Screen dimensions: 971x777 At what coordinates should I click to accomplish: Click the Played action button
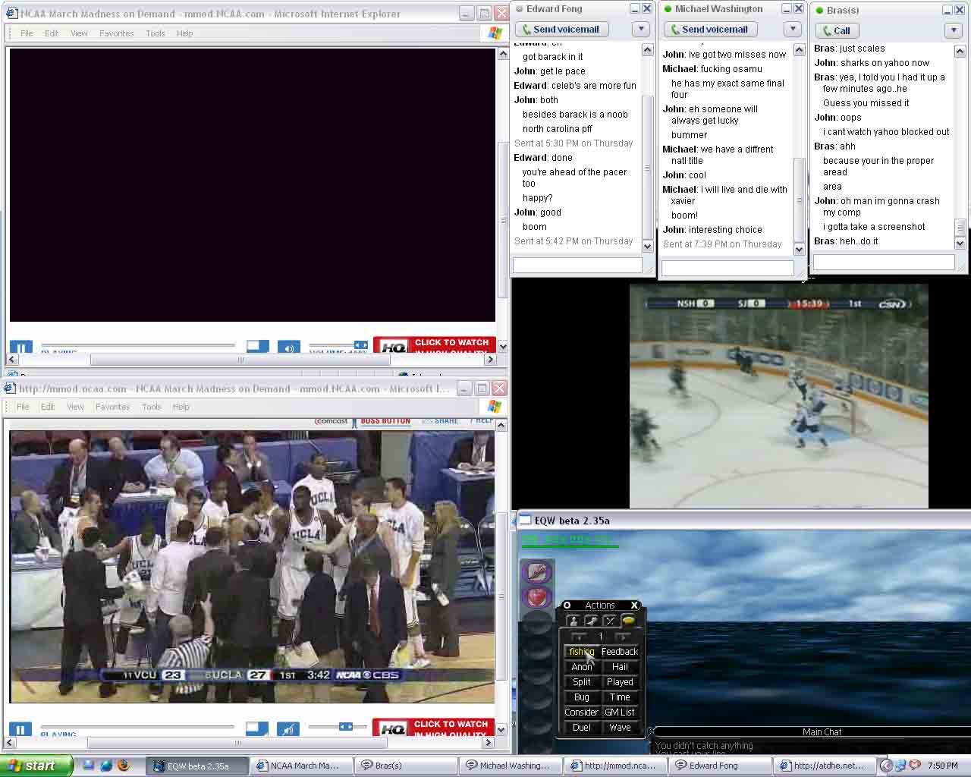pos(620,682)
